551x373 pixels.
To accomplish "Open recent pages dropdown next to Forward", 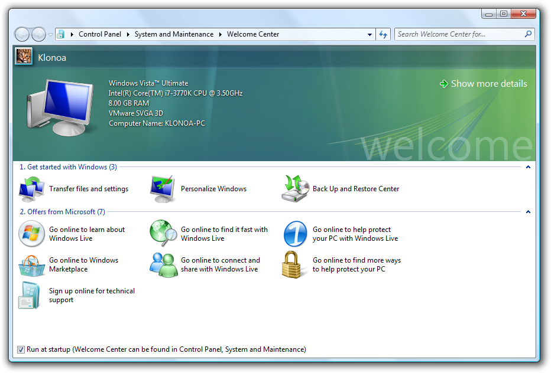I will tap(50, 35).
